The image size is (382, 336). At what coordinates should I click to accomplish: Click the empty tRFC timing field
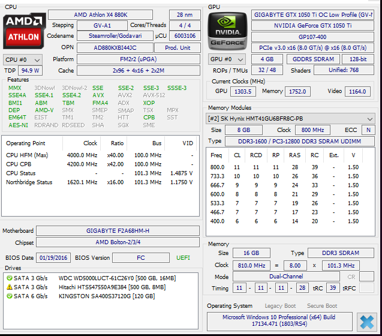tap(366, 288)
